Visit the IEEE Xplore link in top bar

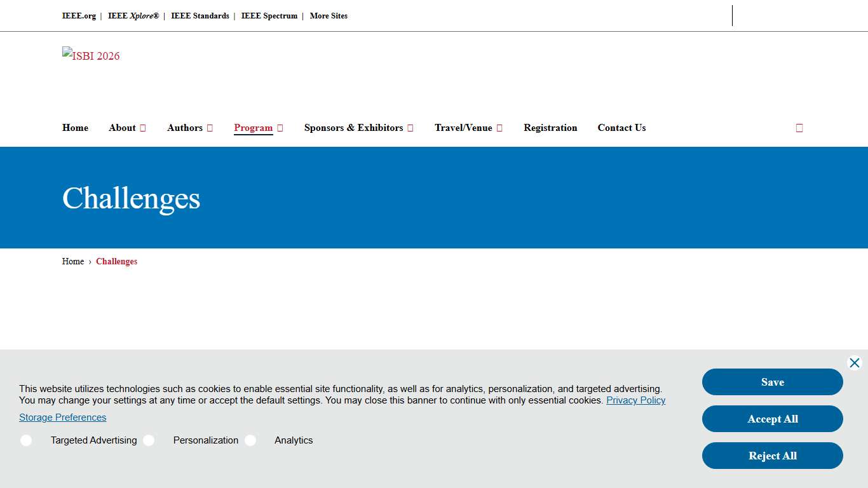click(133, 16)
